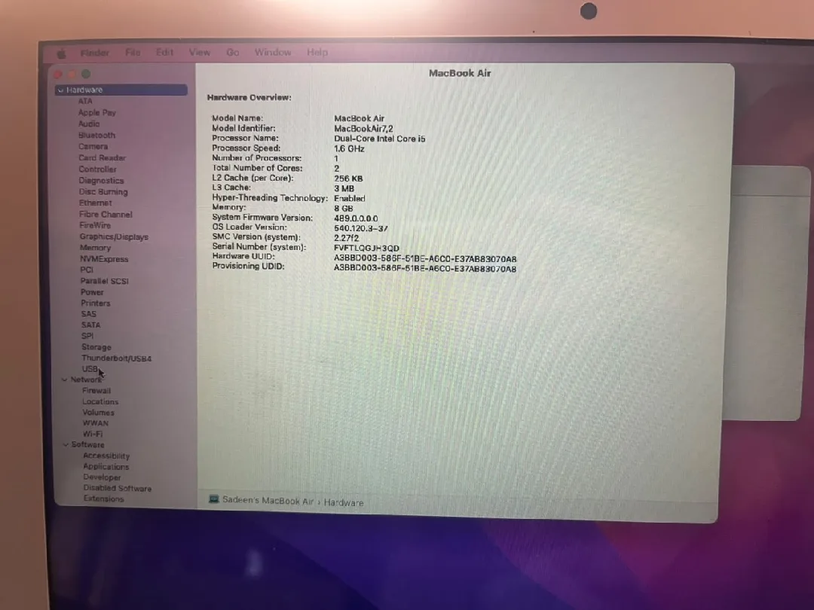The image size is (814, 610).
Task: Select Wi-Fi in the sidebar
Action: (93, 434)
